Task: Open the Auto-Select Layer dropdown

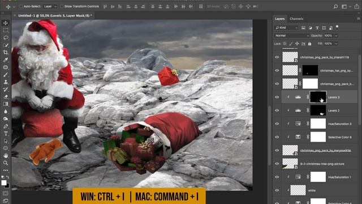Action: tap(50, 6)
